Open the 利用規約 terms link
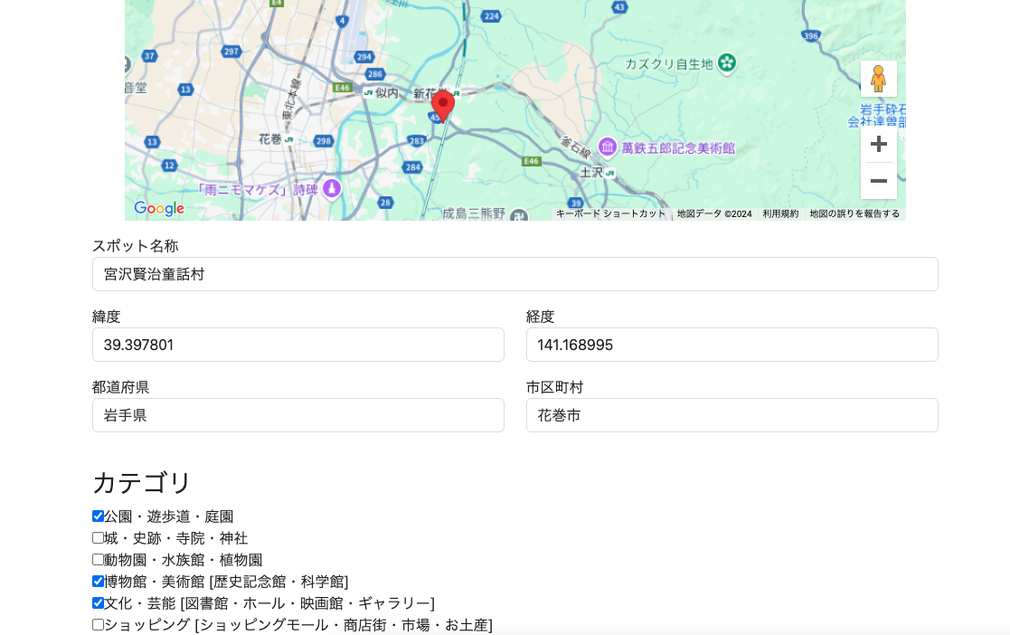 [780, 213]
